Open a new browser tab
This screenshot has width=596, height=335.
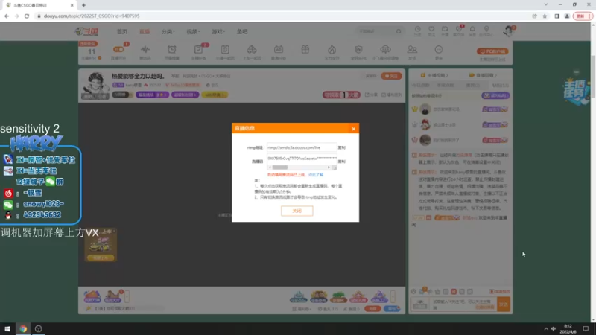(x=83, y=5)
